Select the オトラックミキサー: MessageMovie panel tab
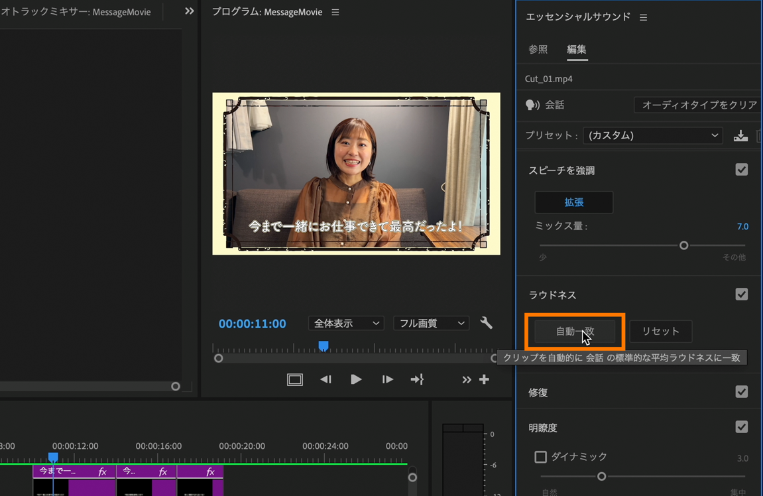Viewport: 763px width, 496px height. coord(76,12)
